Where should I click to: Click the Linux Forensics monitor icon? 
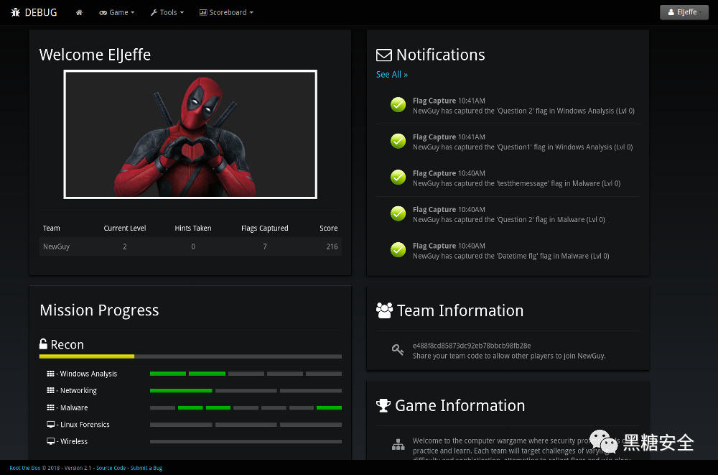51,424
